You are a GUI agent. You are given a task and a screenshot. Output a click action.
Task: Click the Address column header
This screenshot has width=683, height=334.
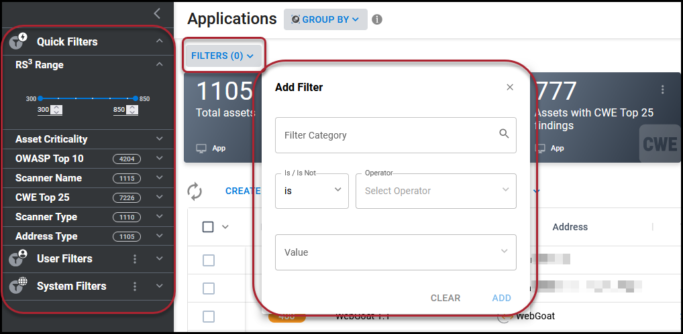coord(570,227)
